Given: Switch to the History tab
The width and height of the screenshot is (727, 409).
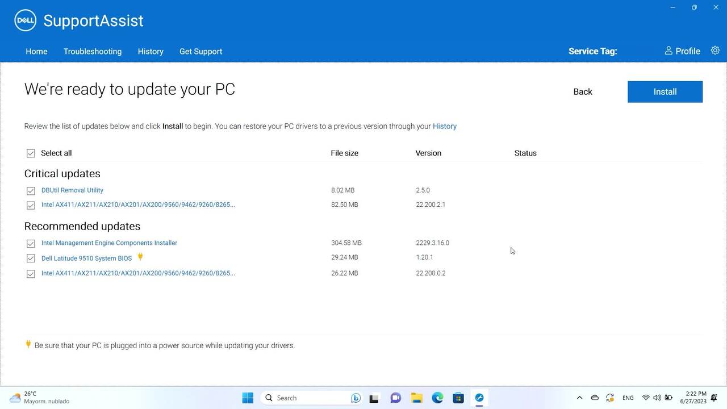Looking at the screenshot, I should click(x=151, y=51).
